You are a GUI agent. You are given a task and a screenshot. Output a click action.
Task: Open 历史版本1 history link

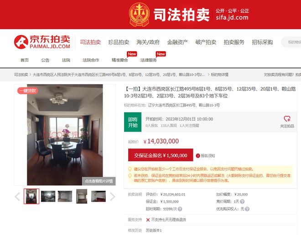(x=154, y=230)
